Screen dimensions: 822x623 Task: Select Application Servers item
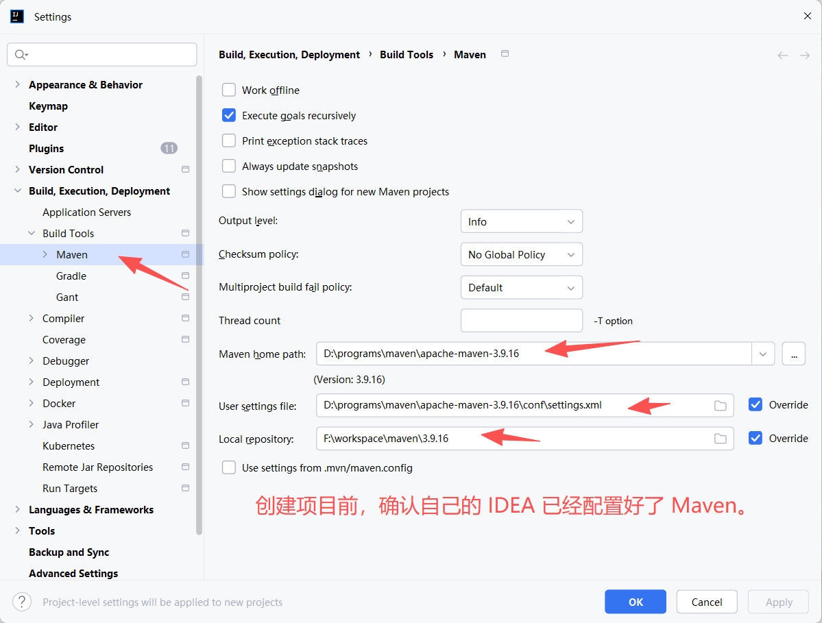click(86, 212)
